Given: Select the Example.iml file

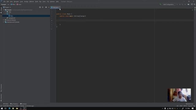Looking at the screenshot, I should tap(26, 18).
